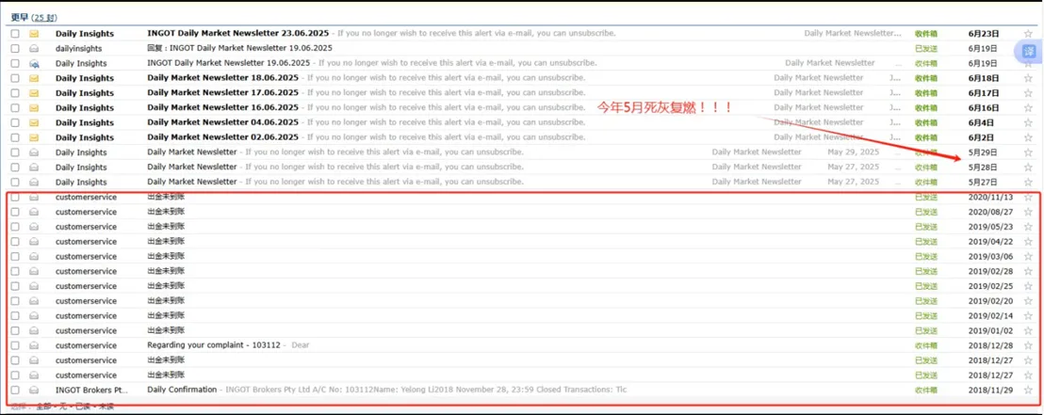Image resolution: width=1044 pixels, height=415 pixels.
Task: Check the INGOT Brokers Daily Confirmation row
Action: 15,390
